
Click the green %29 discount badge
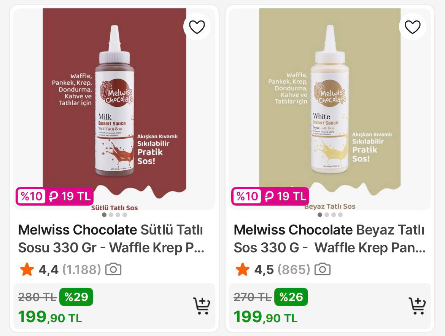click(x=76, y=297)
